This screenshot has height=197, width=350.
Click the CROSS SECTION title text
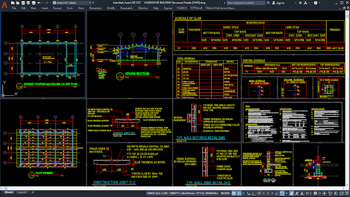click(137, 74)
